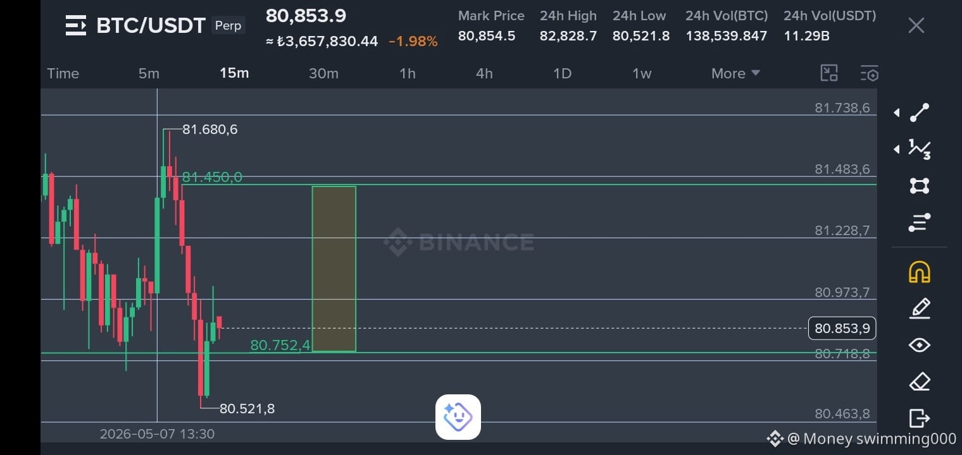The height and width of the screenshot is (455, 962).
Task: Select the green rectangle drawn on chart
Action: pos(334,269)
